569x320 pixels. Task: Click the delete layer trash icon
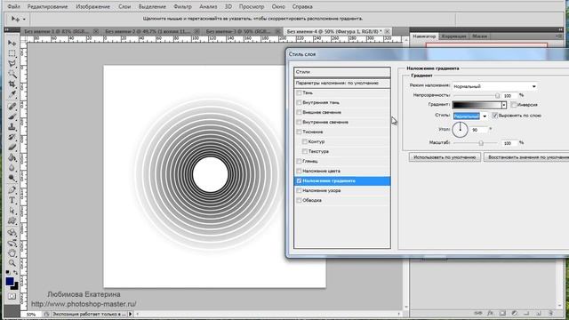click(551, 313)
